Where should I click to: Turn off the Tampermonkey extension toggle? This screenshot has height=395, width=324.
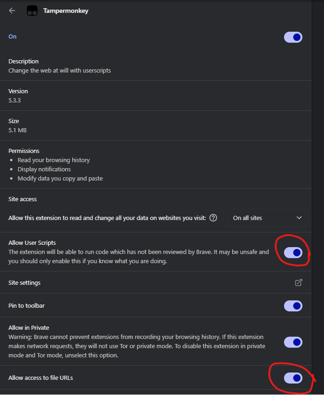tap(293, 37)
